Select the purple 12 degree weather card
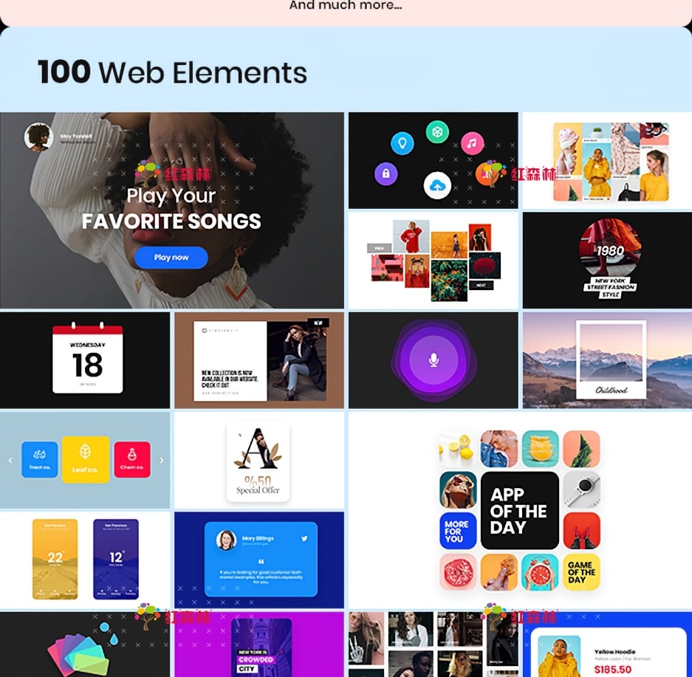 coord(116,559)
